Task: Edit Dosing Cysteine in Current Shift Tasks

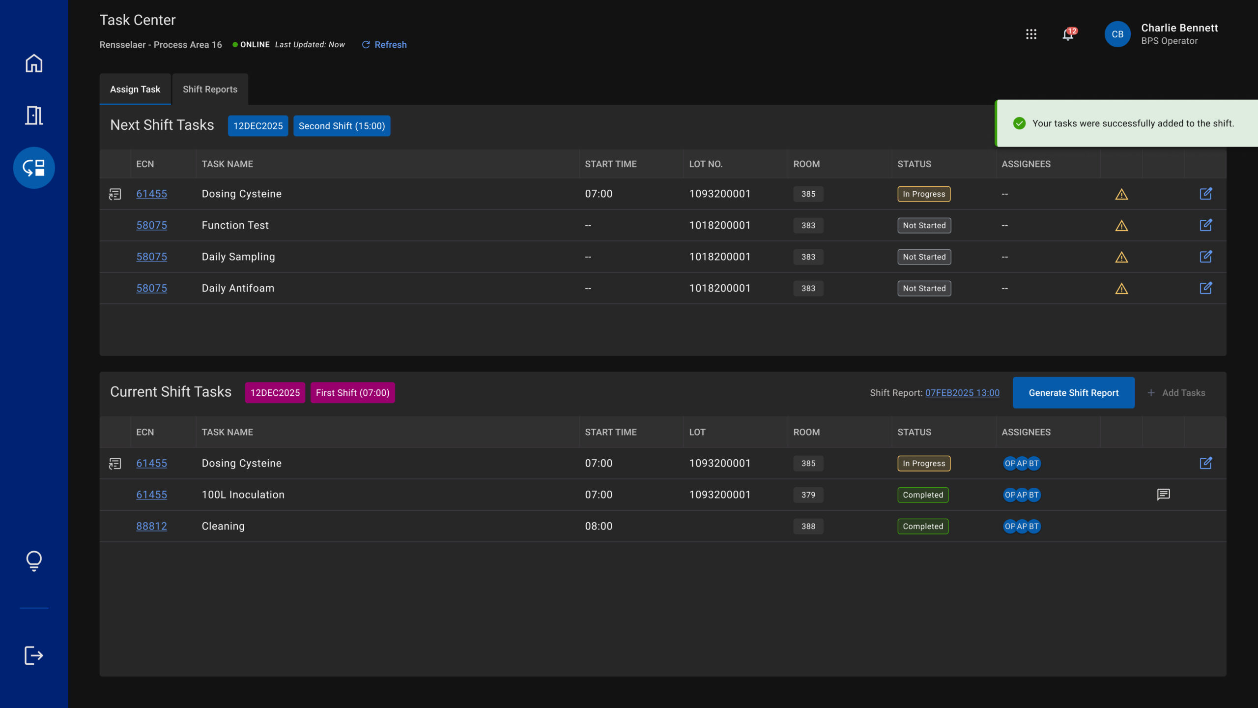Action: [x=1205, y=463]
